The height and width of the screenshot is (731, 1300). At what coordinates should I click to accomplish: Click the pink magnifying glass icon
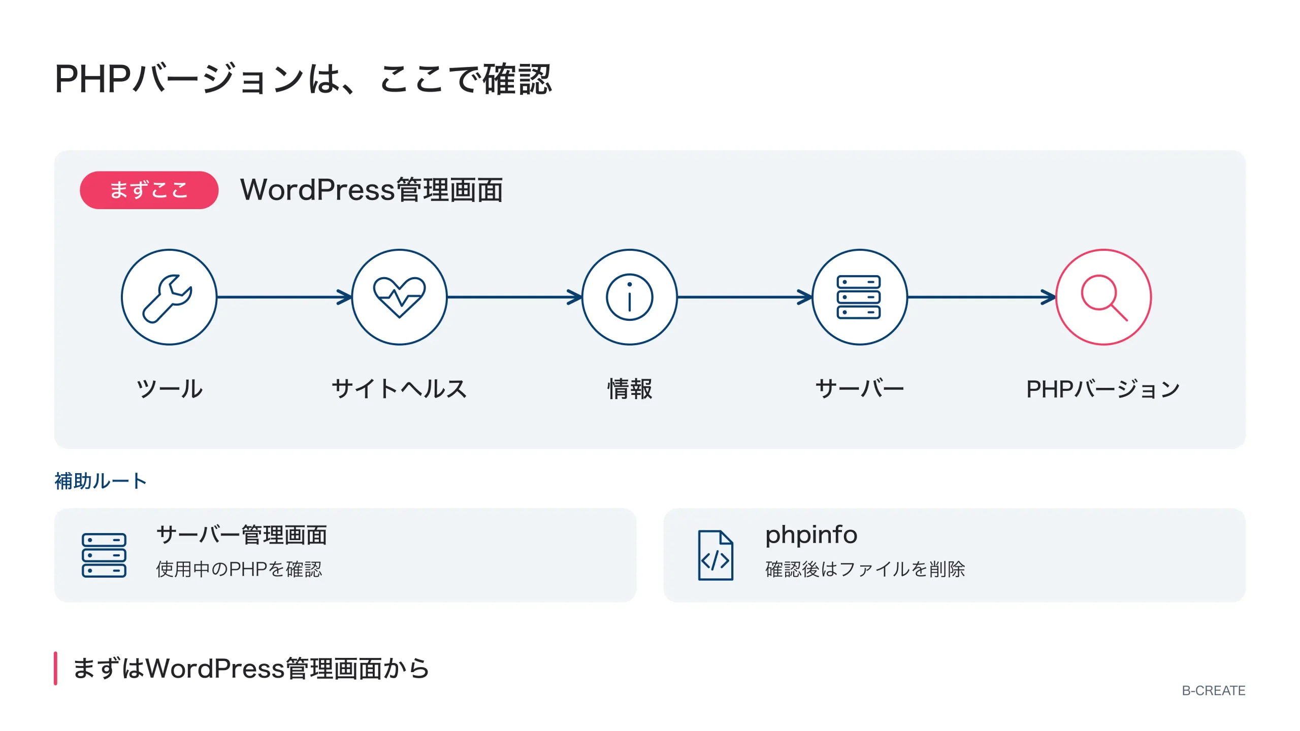(1103, 297)
